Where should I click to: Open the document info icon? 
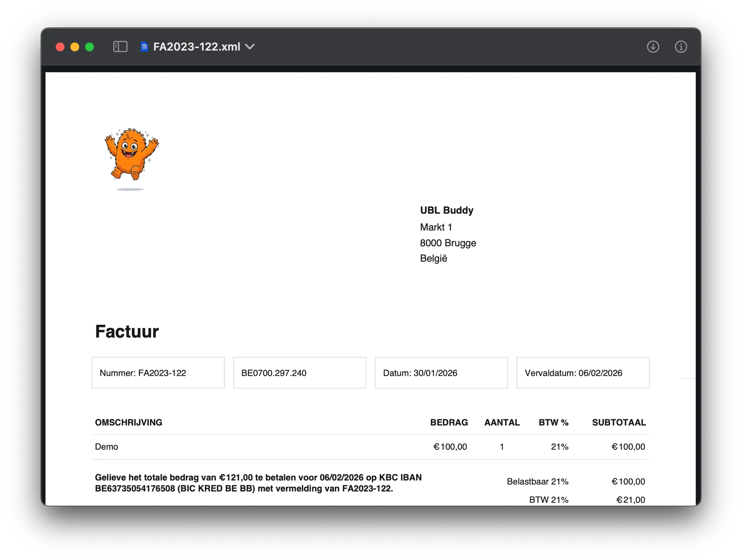coord(681,47)
